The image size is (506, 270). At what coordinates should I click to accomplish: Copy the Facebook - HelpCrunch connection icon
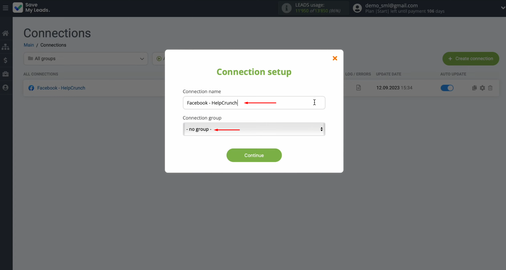[474, 88]
